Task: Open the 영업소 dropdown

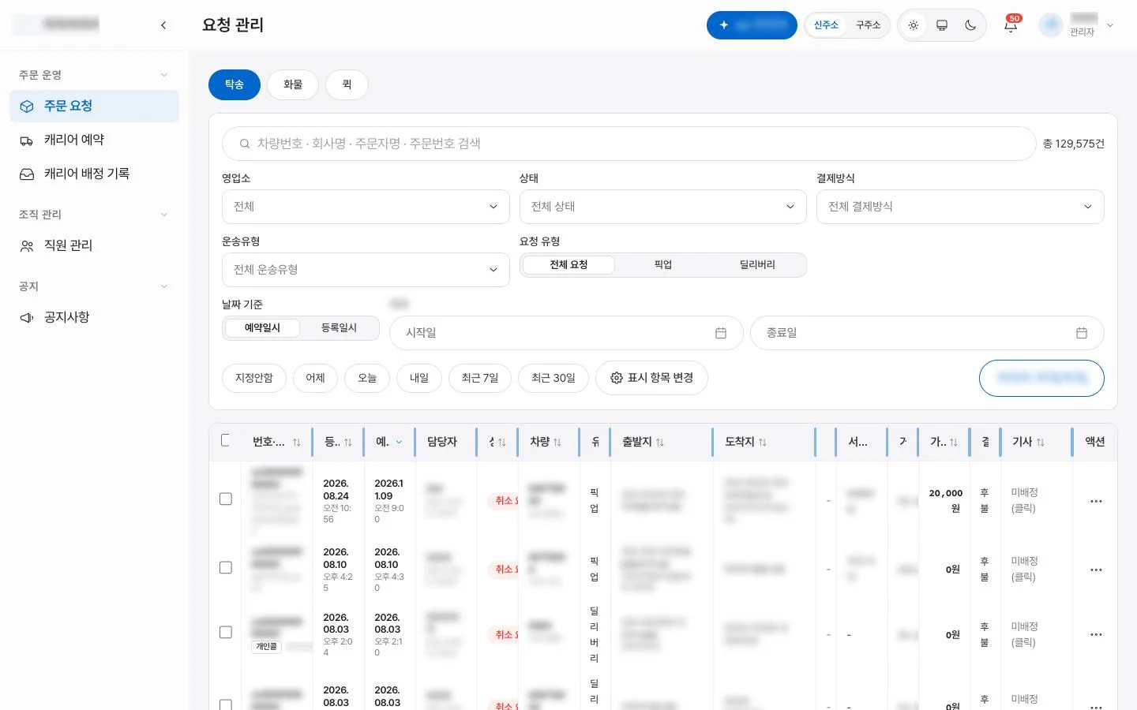Action: pos(366,207)
